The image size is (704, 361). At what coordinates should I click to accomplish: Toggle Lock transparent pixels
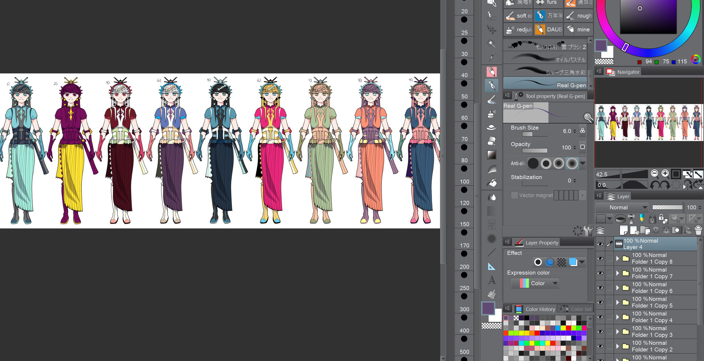[663, 219]
